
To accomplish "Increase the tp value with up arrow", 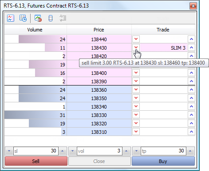I will click(x=190, y=151).
